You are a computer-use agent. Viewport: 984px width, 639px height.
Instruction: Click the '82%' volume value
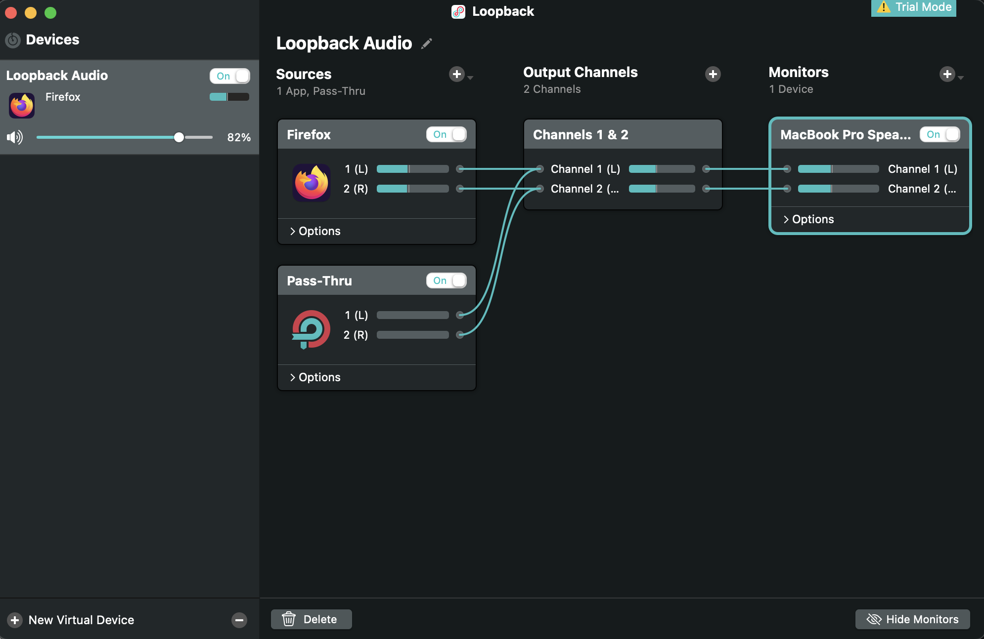tap(239, 137)
